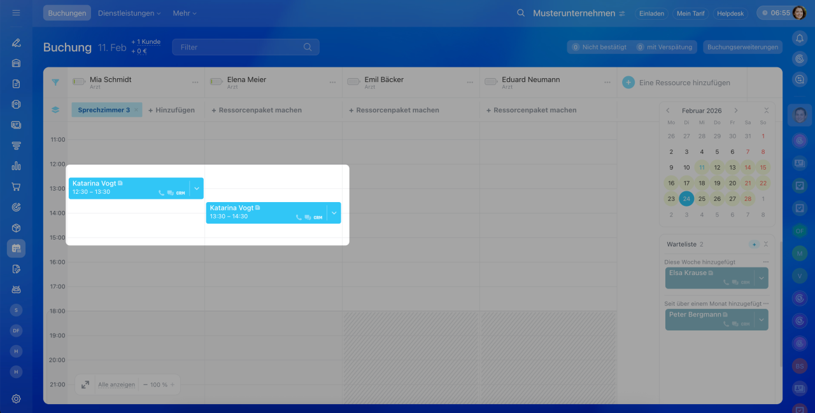This screenshot has width=815, height=413.
Task: Click the search magnifier in top bar
Action: 521,13
